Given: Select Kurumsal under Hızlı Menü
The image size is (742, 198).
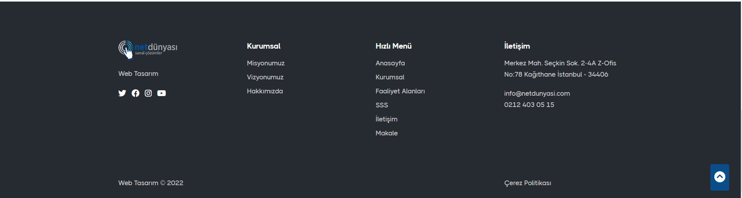Looking at the screenshot, I should pos(390,77).
